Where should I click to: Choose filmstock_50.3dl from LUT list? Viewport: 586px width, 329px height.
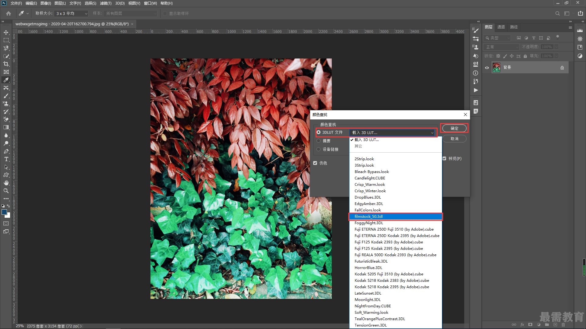(x=396, y=217)
